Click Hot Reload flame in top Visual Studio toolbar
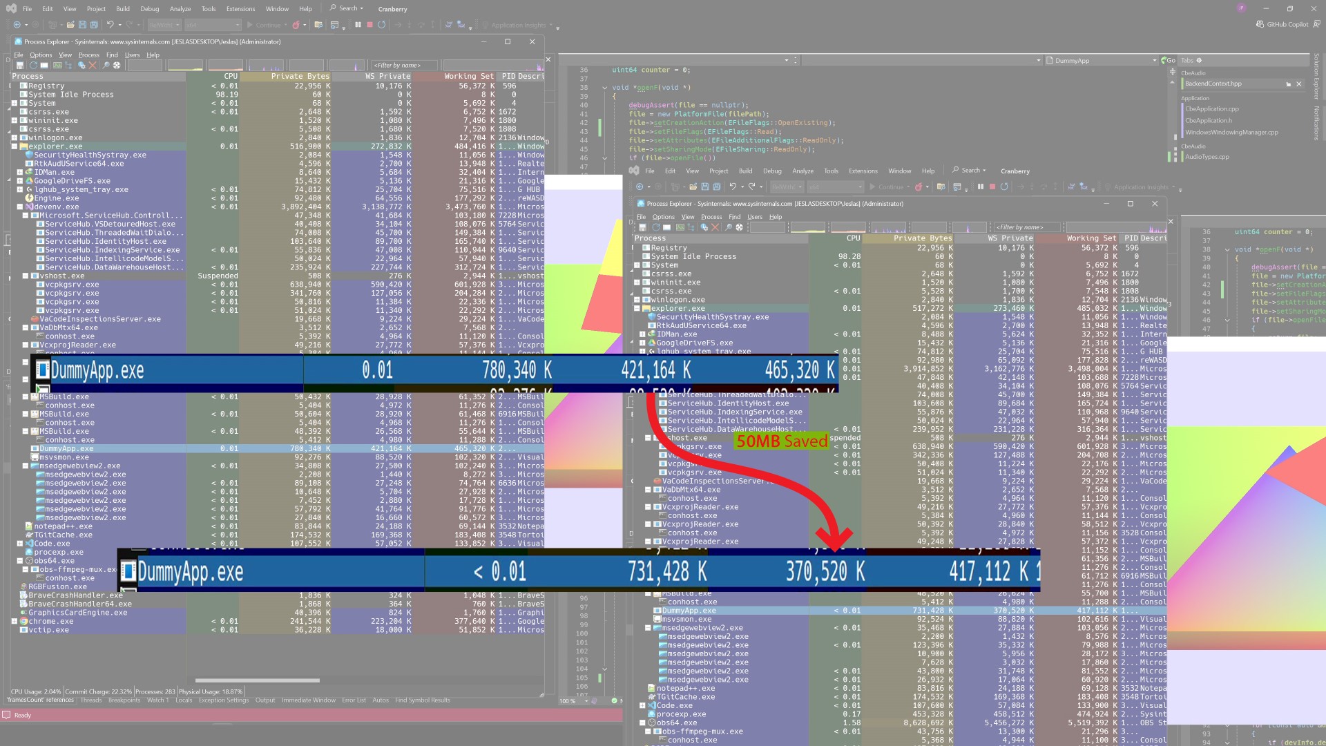This screenshot has width=1326, height=746. (x=296, y=25)
